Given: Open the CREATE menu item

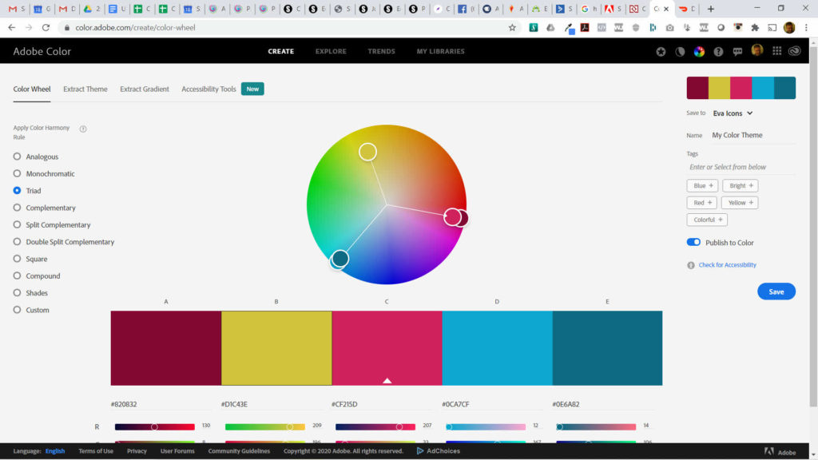Looking at the screenshot, I should tap(280, 51).
